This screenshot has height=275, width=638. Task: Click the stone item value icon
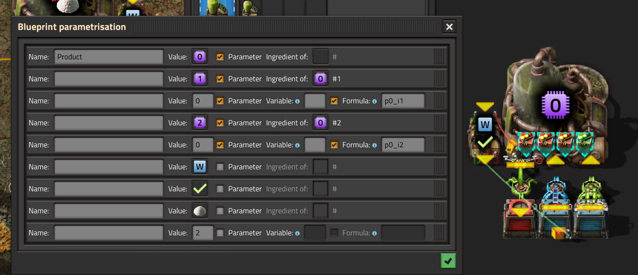click(200, 211)
